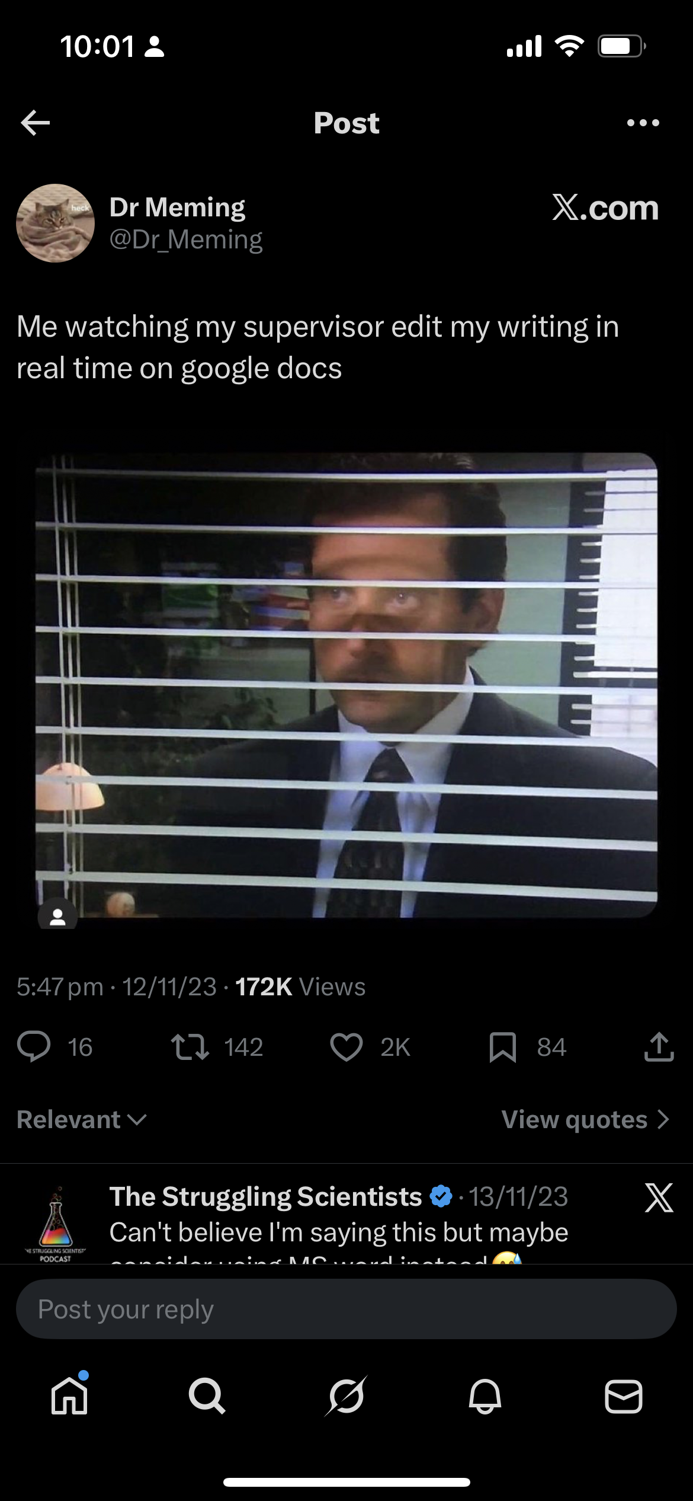
Task: Open the Messages envelope icon
Action: (x=623, y=1397)
